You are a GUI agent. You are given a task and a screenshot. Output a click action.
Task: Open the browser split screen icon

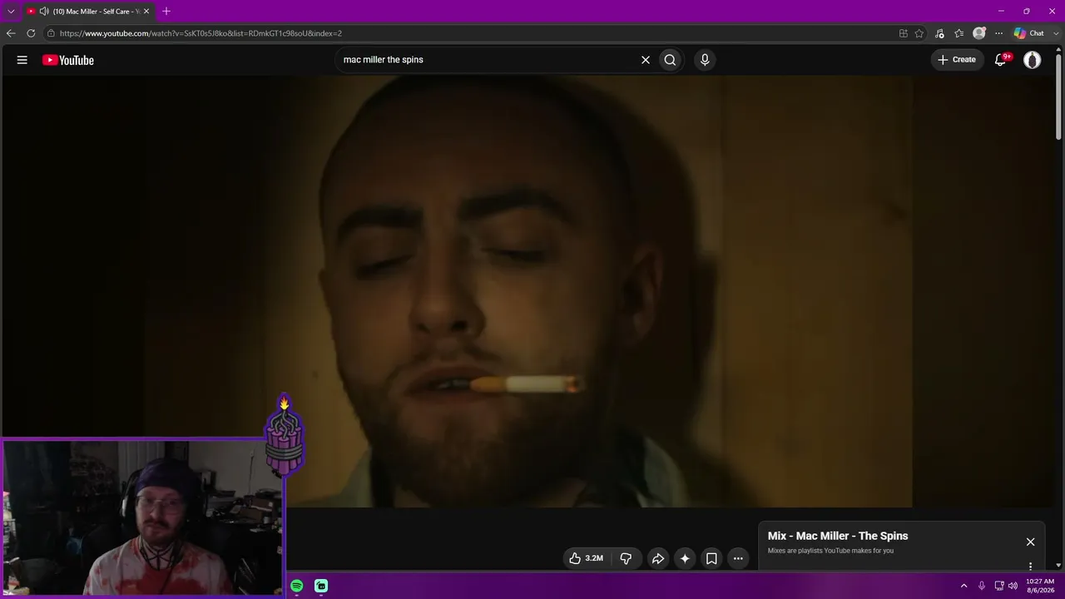click(904, 33)
